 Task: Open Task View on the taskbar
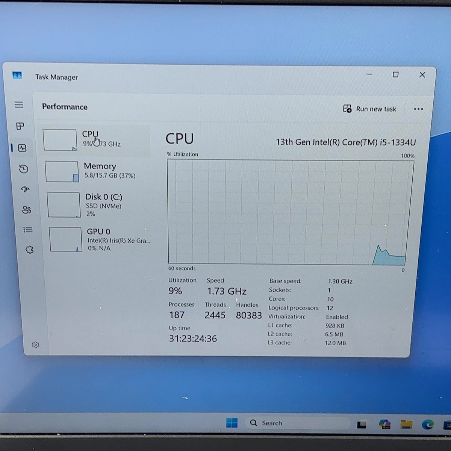click(x=362, y=424)
